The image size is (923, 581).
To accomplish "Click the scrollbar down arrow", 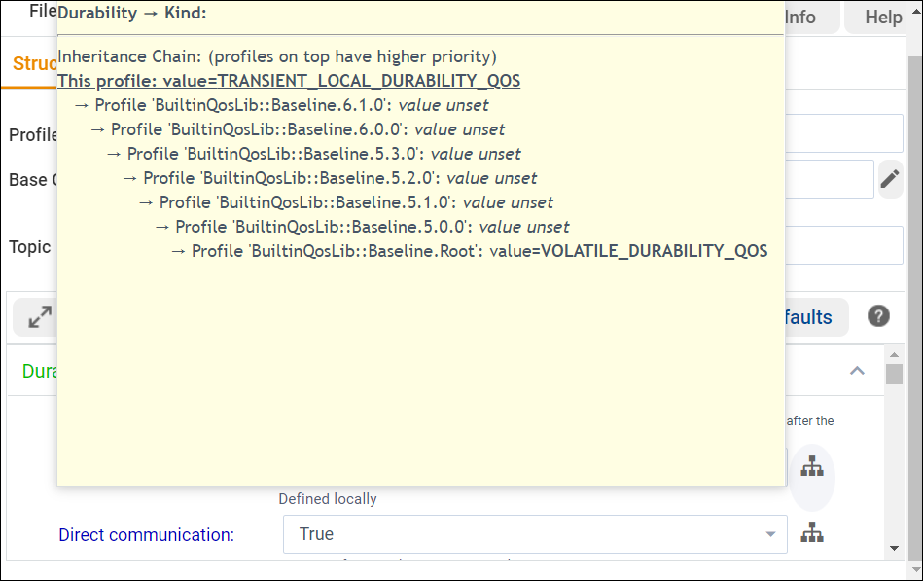I will point(894,549).
